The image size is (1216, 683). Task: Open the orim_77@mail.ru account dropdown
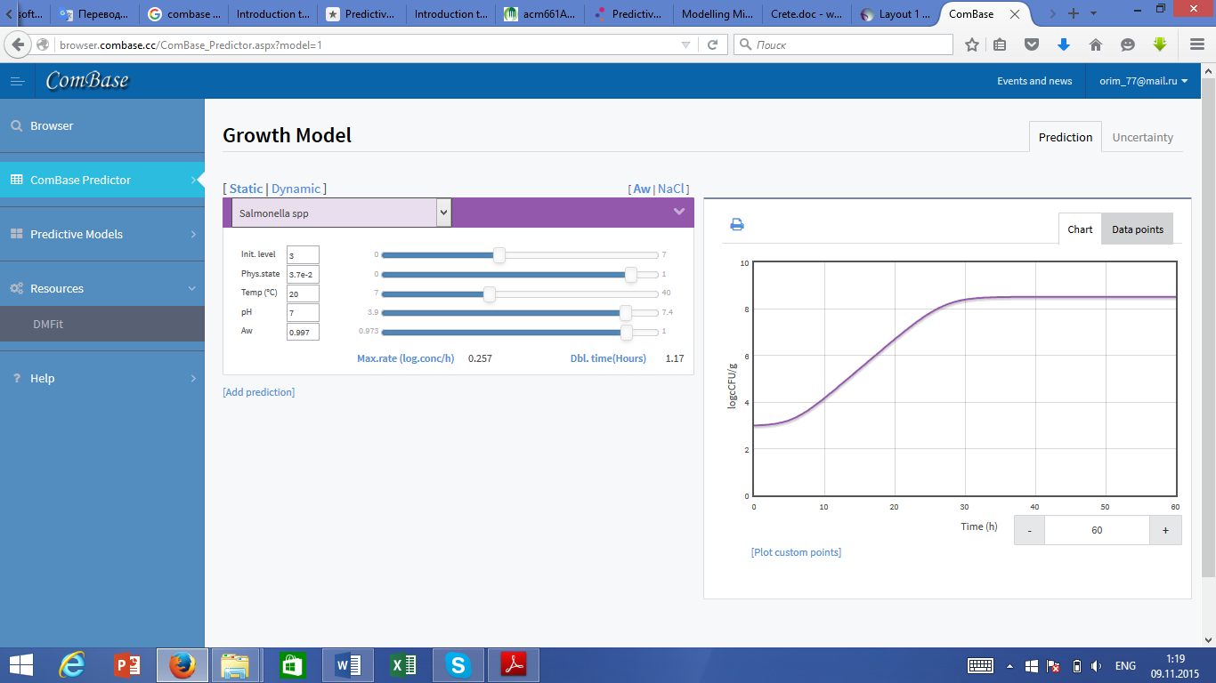tap(1143, 81)
